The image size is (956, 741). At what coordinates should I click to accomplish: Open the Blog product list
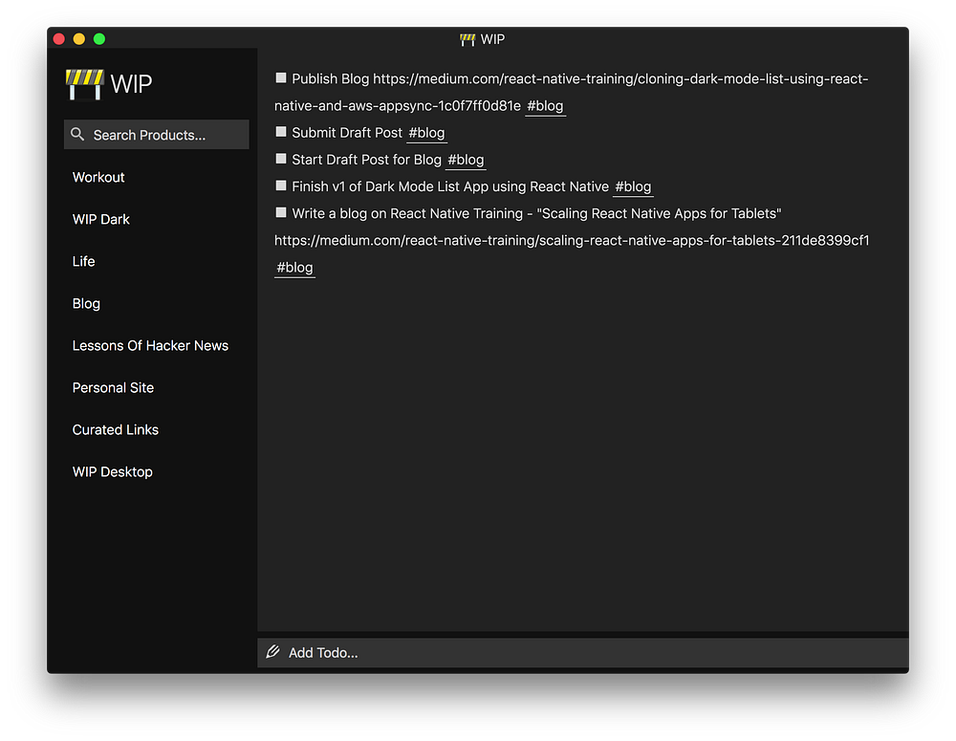click(86, 303)
